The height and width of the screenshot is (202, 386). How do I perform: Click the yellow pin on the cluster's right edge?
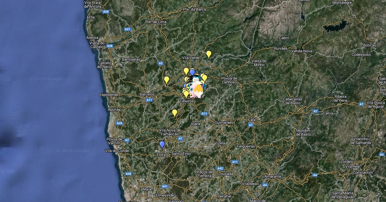click(205, 78)
